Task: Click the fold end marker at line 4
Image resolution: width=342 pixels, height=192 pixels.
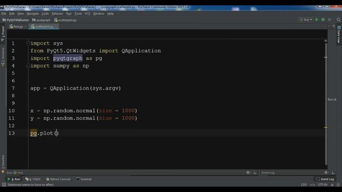Action: [x=28, y=66]
